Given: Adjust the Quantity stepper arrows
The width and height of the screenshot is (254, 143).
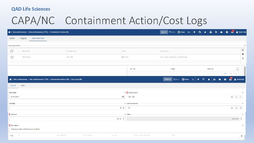Looking at the screenshot, I should tap(124, 108).
